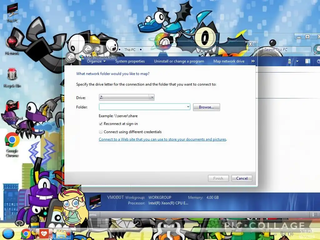Click the taskbar clock

point(307,234)
